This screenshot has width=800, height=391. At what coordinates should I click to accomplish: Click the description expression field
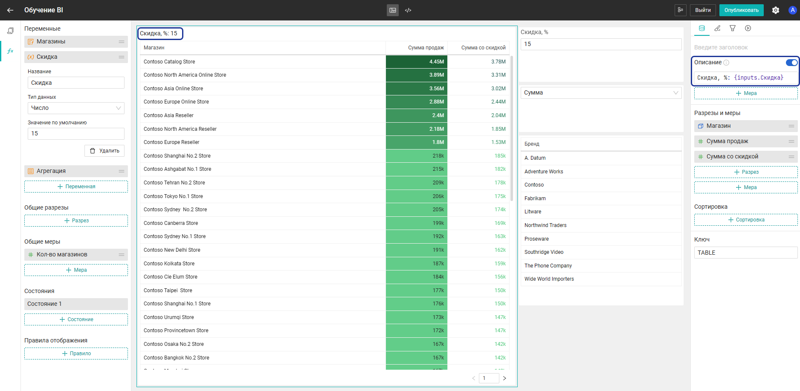point(746,78)
